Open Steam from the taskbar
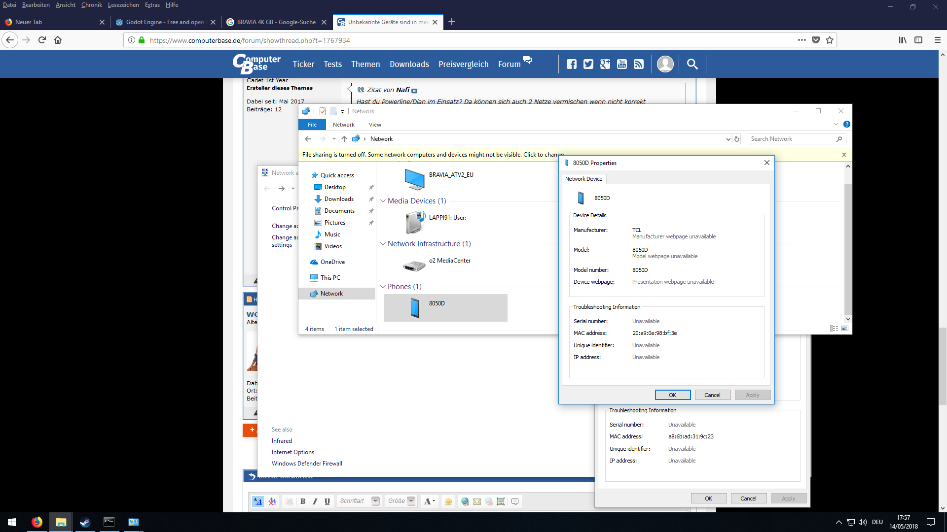This screenshot has width=947, height=532. (x=85, y=522)
